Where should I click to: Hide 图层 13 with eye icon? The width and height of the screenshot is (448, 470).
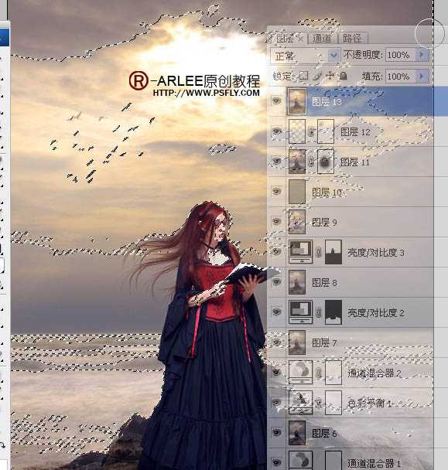click(276, 101)
